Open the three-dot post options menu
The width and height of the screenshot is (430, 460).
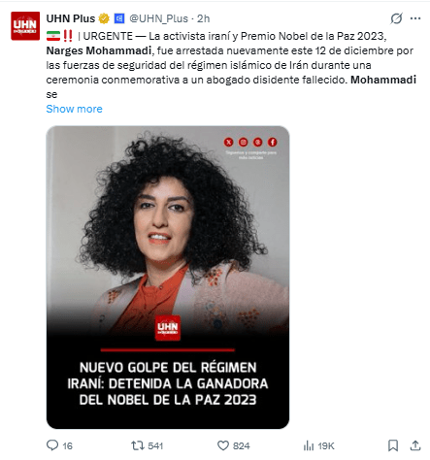point(415,18)
